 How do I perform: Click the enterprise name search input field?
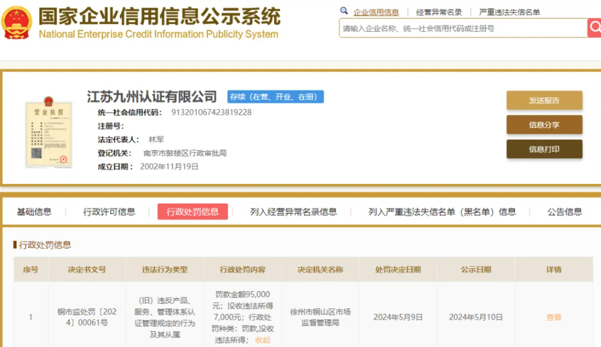pos(463,29)
